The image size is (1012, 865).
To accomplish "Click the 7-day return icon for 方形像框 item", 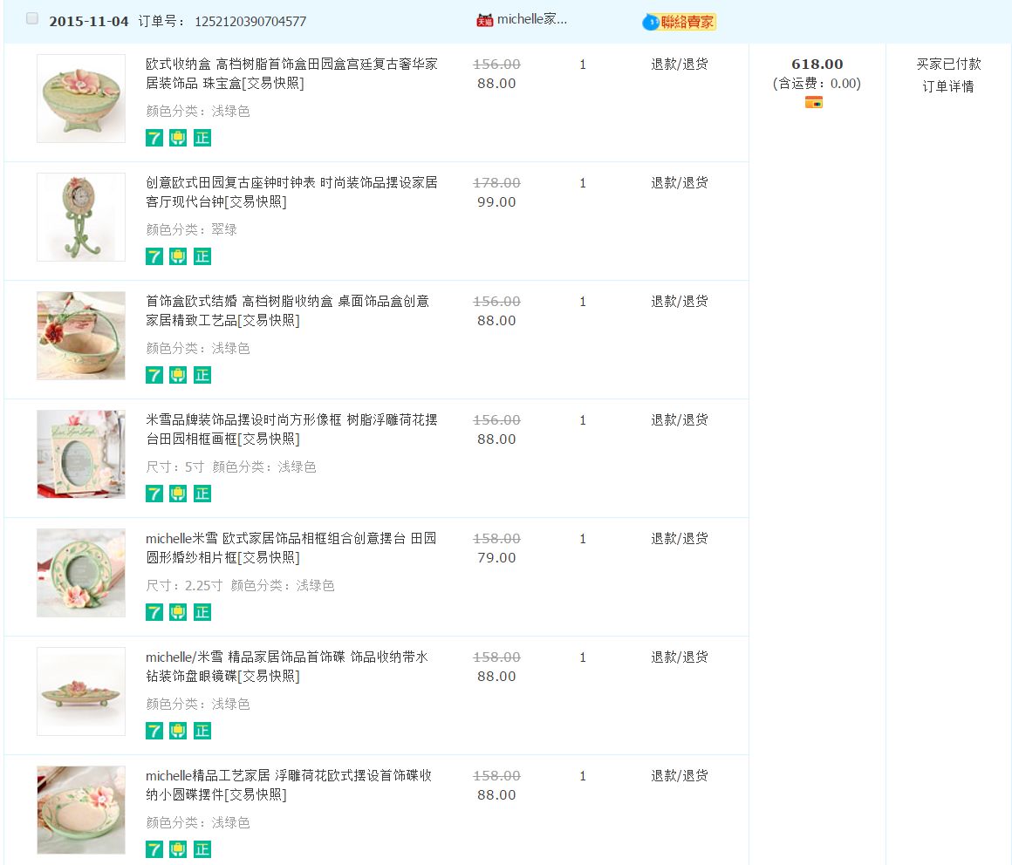I will coord(154,494).
